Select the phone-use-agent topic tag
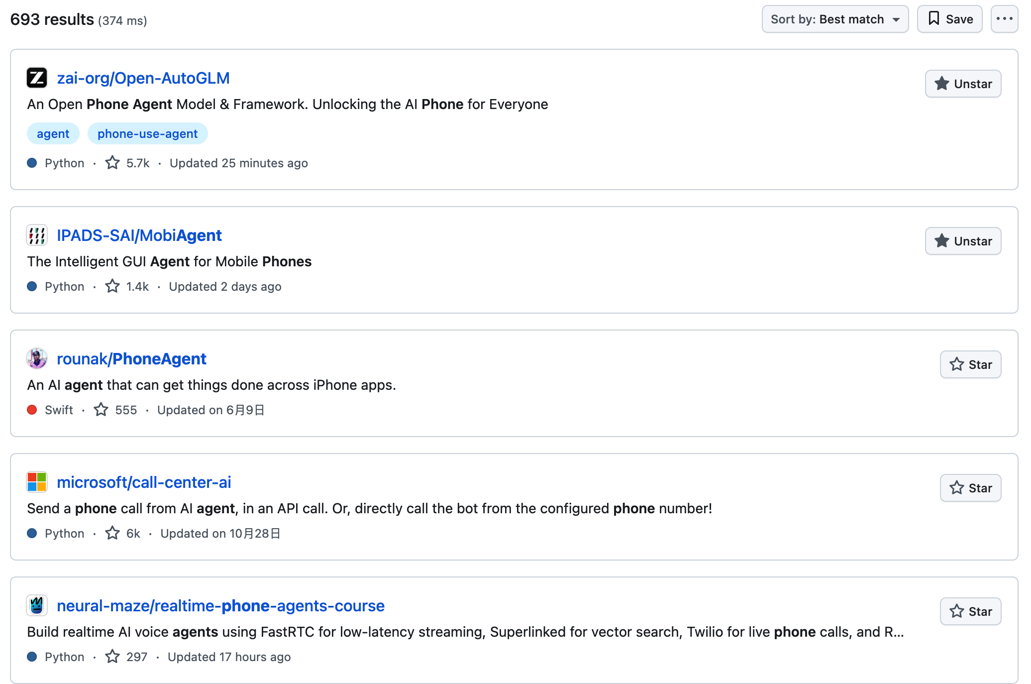The width and height of the screenshot is (1031, 684). [147, 134]
